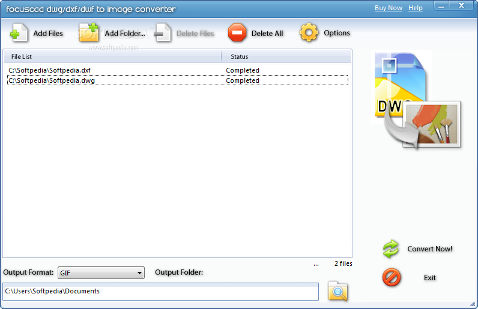
Task: Click the red Delete All icon
Action: click(x=237, y=32)
